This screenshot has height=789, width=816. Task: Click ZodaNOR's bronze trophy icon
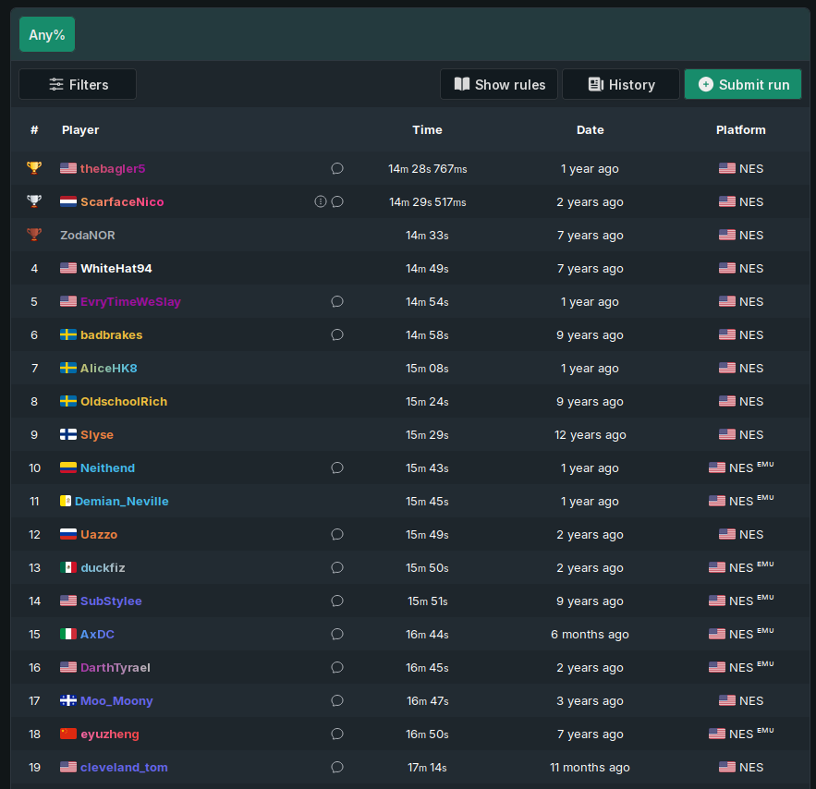pyautogui.click(x=34, y=235)
